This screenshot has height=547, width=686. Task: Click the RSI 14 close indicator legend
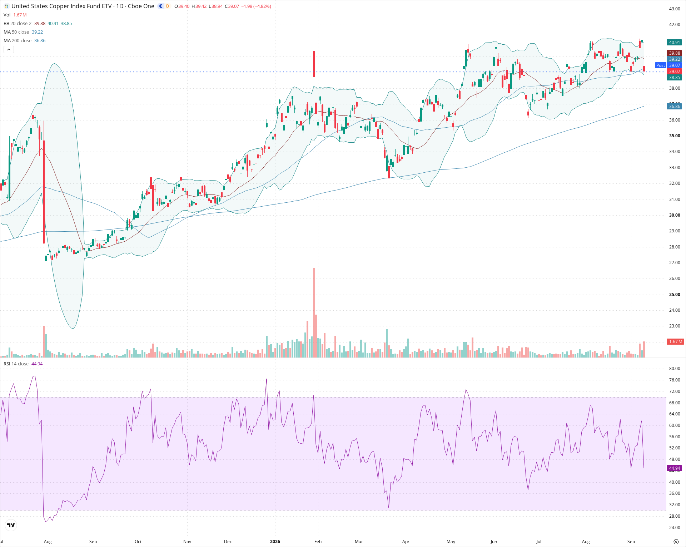click(x=23, y=364)
